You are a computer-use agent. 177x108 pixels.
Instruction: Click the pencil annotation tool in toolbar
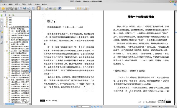tap(54, 8)
